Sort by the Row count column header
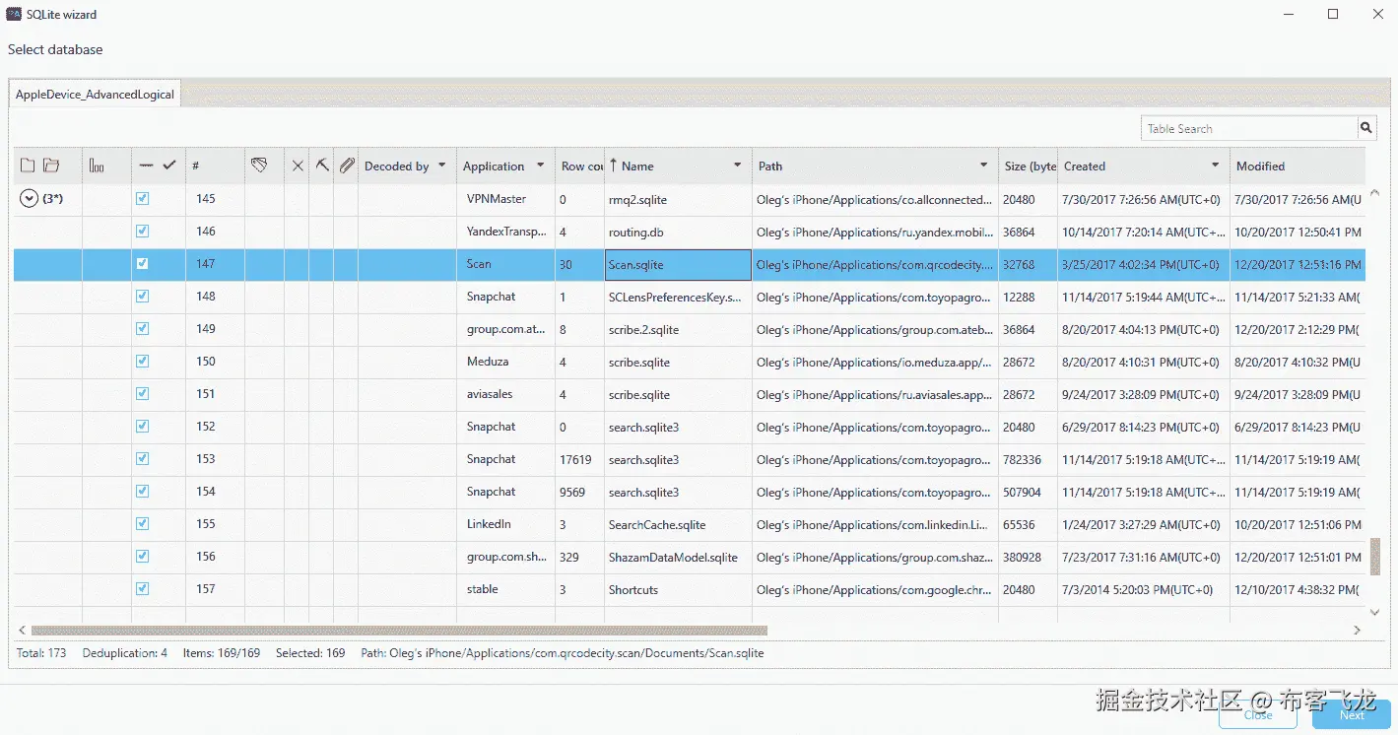Screen dimensions: 1398x735 point(581,167)
